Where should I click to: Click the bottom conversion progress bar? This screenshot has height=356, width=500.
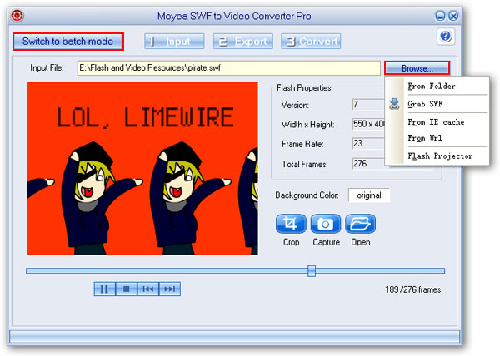(x=234, y=337)
